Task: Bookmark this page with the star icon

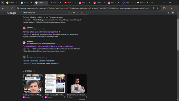Action: (x=158, y=8)
